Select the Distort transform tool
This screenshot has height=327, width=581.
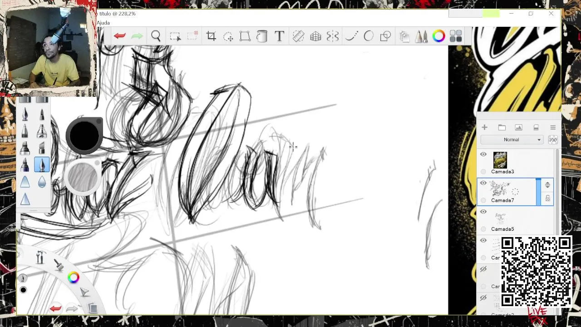coord(245,36)
